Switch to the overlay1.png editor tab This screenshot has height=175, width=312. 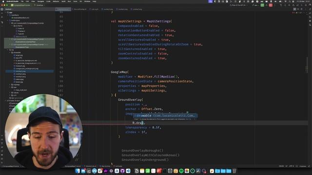click(x=108, y=9)
